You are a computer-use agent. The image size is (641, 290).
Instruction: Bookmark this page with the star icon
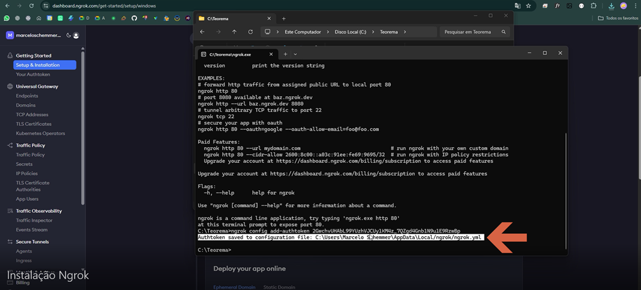529,6
